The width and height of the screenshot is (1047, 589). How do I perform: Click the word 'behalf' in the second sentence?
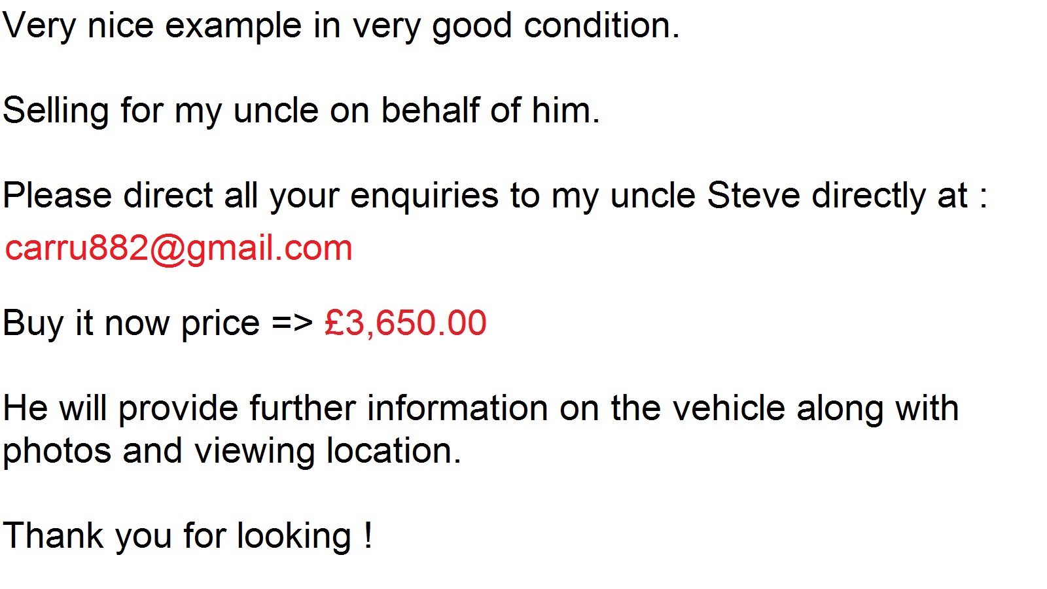tap(430, 111)
